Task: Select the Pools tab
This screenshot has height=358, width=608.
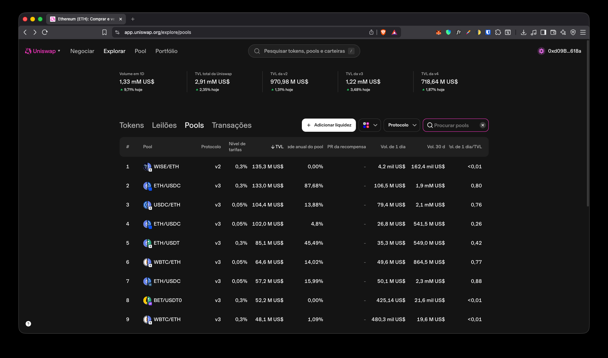Action: pyautogui.click(x=194, y=125)
